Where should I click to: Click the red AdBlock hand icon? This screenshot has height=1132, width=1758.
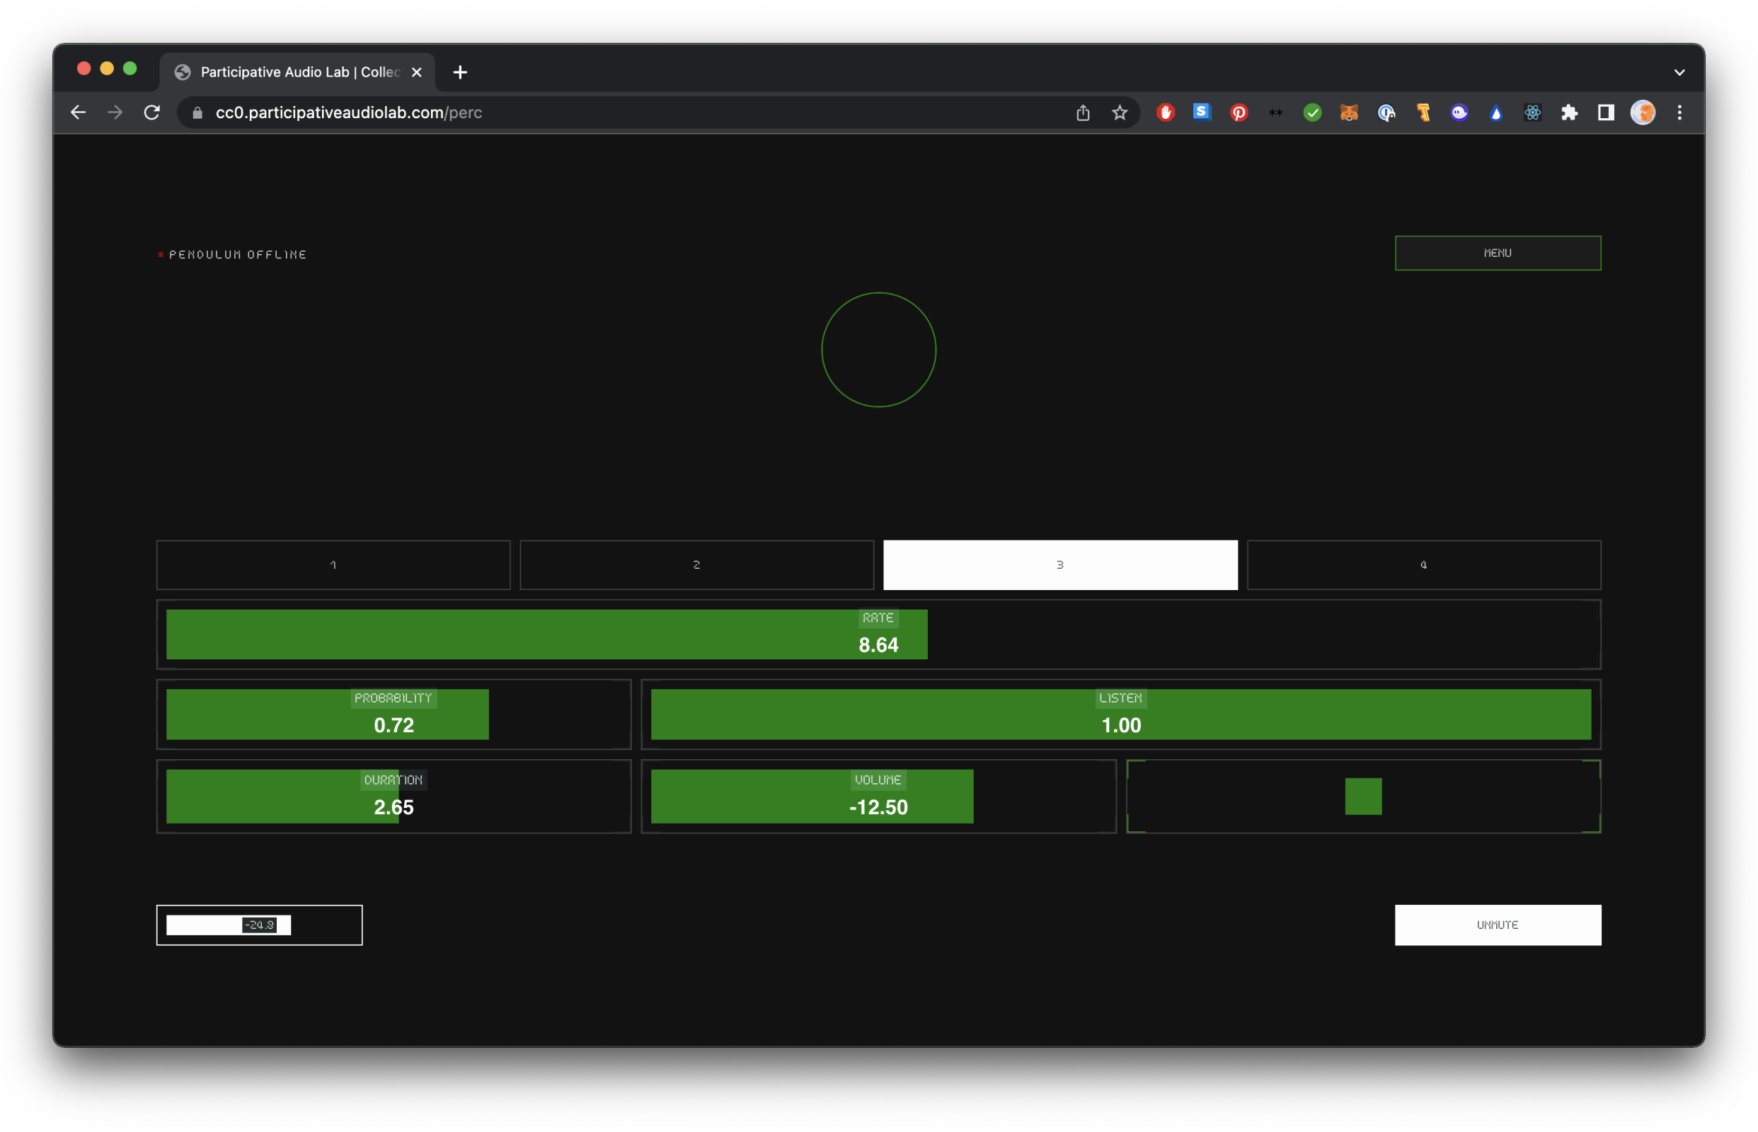(1166, 112)
